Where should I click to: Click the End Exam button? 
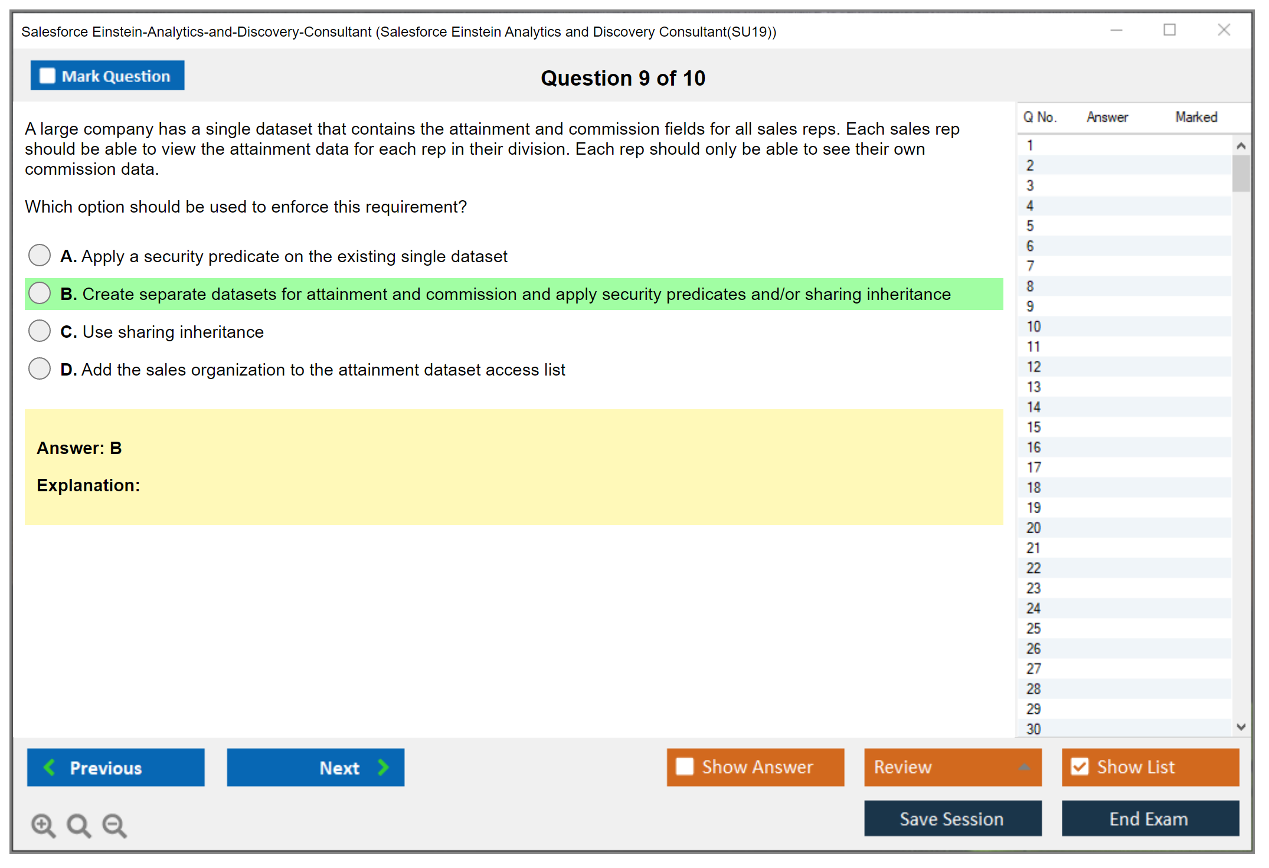pos(1149,818)
